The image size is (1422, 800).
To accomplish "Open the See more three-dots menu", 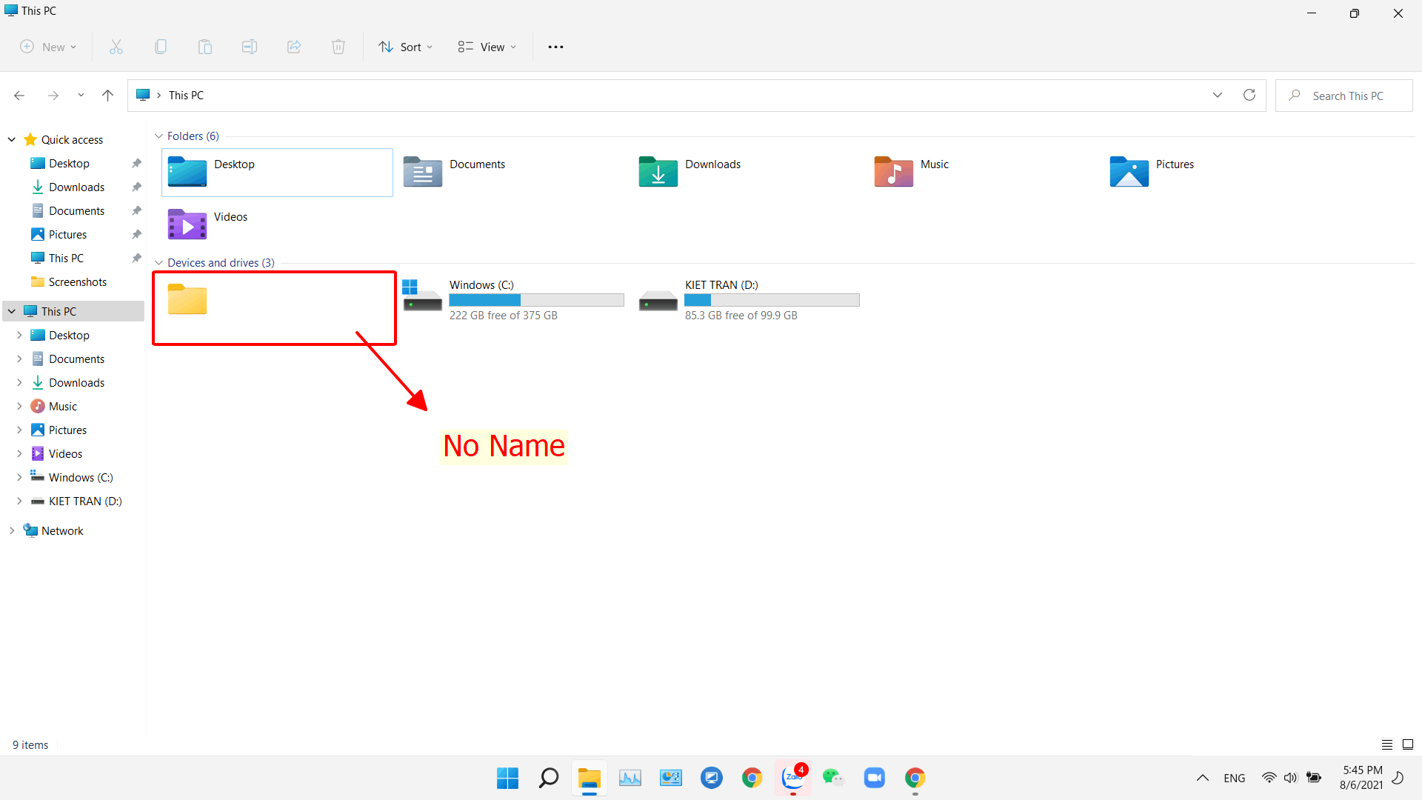I will coord(555,47).
